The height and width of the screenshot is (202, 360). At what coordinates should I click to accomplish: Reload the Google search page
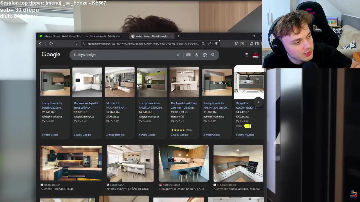point(51,43)
